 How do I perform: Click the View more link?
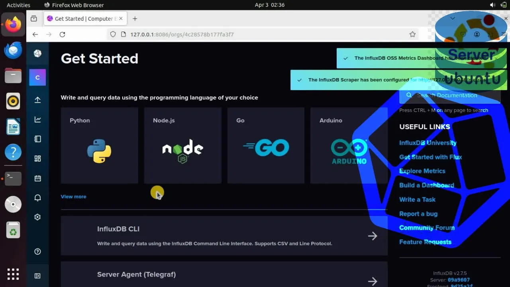point(73,197)
